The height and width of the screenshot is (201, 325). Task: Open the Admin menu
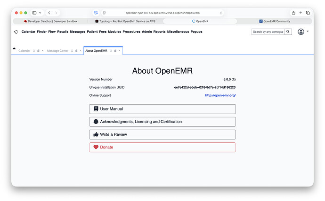click(x=147, y=32)
